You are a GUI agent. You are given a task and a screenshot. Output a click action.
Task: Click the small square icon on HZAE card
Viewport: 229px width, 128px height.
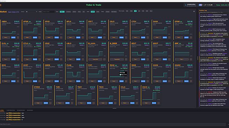click(61, 59)
